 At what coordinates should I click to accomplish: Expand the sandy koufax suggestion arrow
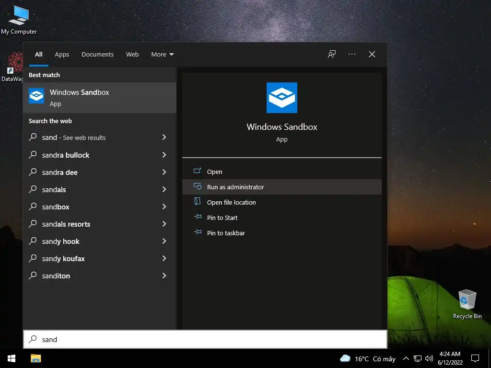(164, 258)
